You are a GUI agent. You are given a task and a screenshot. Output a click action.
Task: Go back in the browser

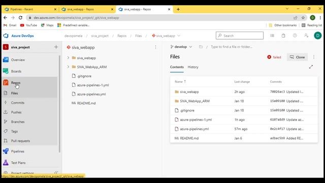[x=5, y=18]
